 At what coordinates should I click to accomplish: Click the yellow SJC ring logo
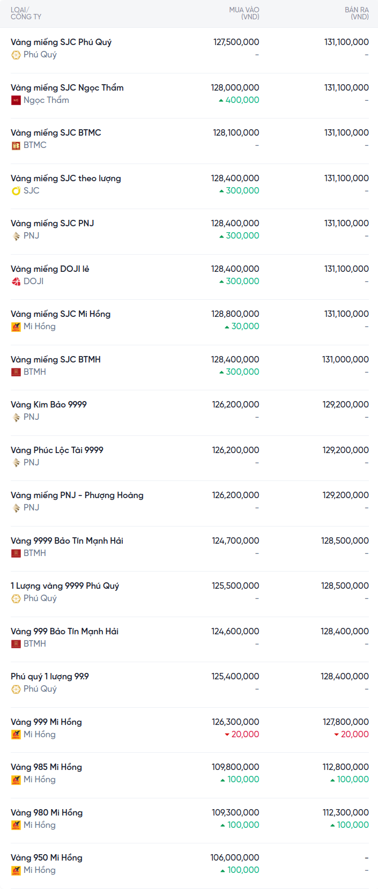coord(16,191)
